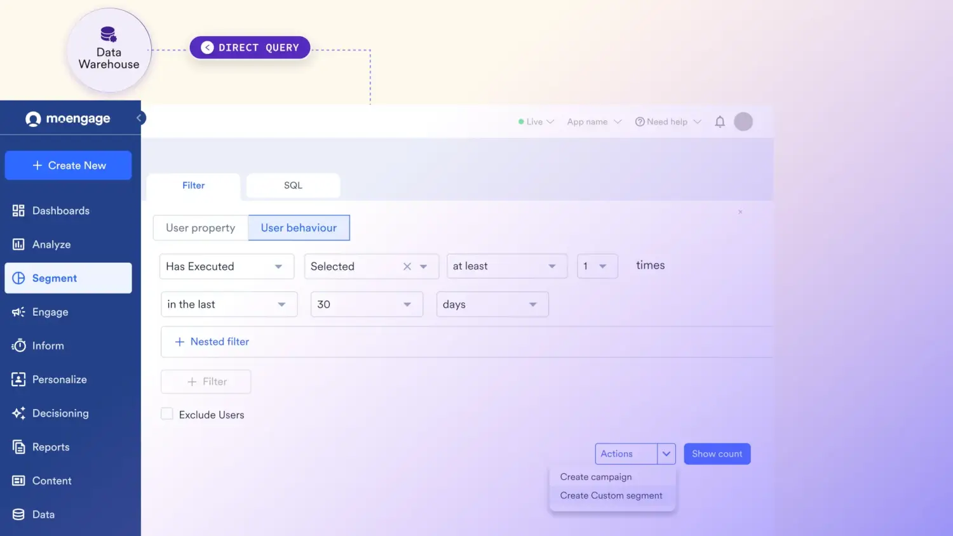Click the Data Warehouse database icon
953x536 pixels.
pos(109,34)
